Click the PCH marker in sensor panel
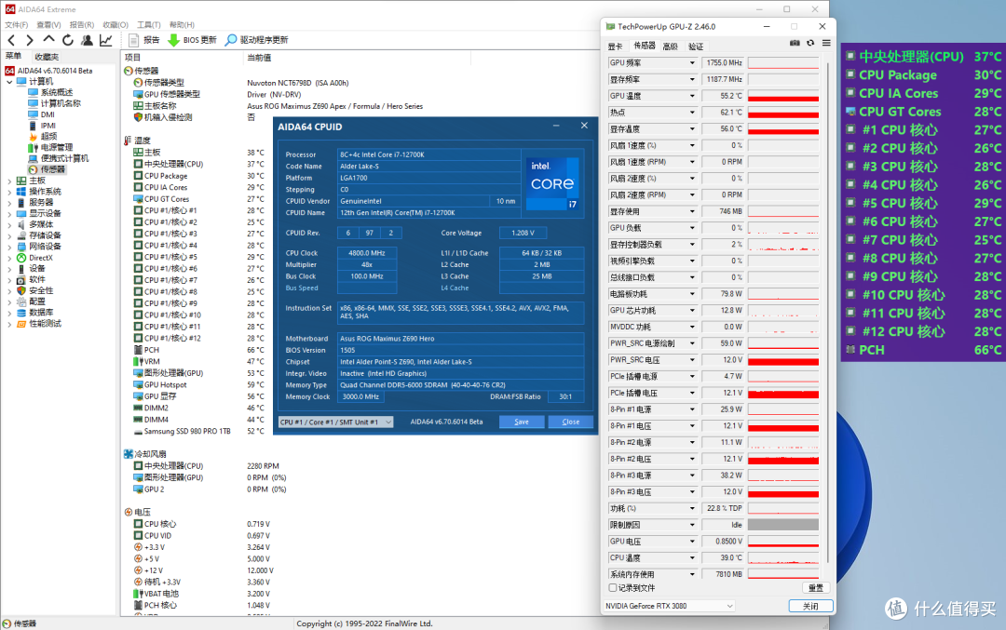 coord(850,349)
